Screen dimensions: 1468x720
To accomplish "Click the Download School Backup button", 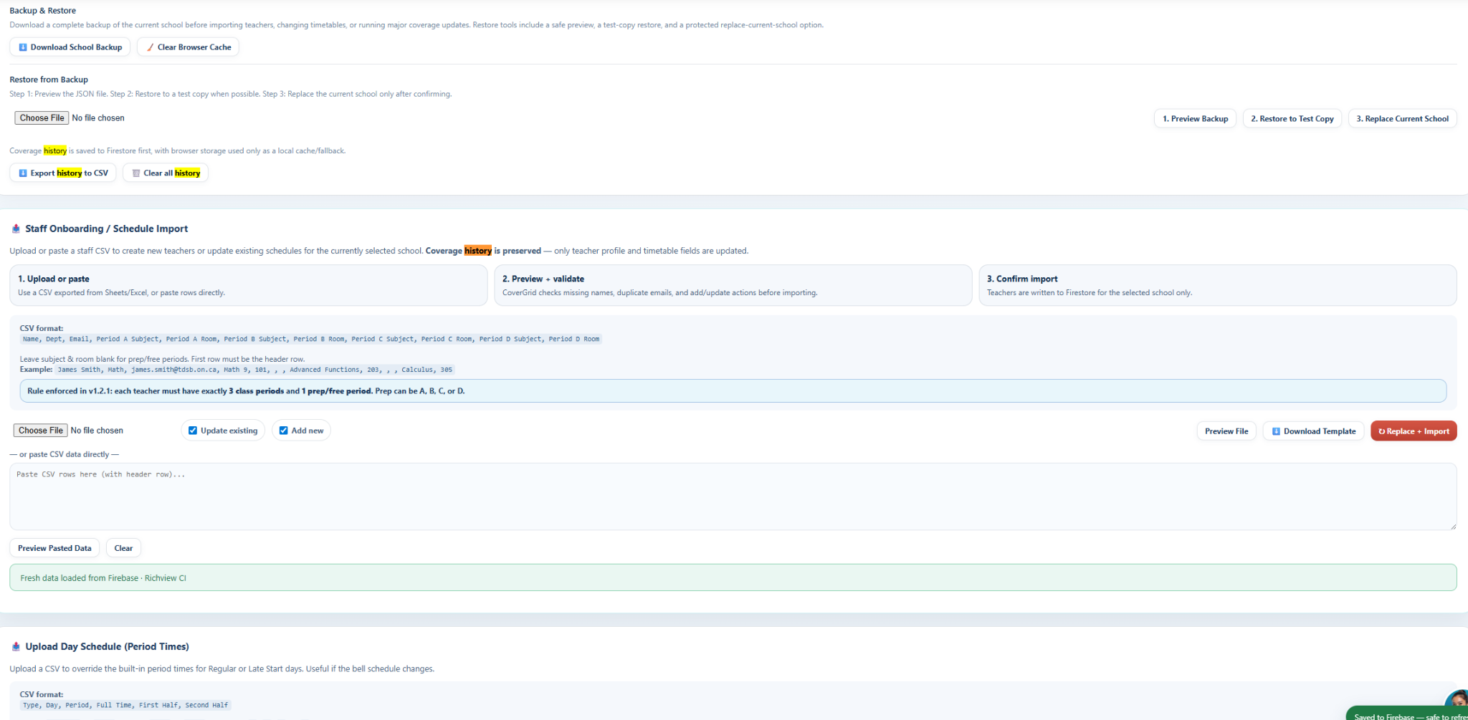I will [x=70, y=47].
